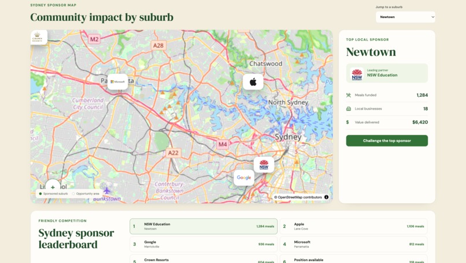This screenshot has width=466, height=263.
Task: Select Google Marrickville leaderboard row
Action: point(204,245)
